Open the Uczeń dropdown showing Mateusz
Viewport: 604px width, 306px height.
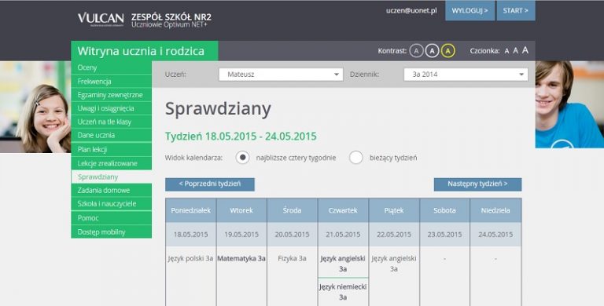[x=281, y=75]
